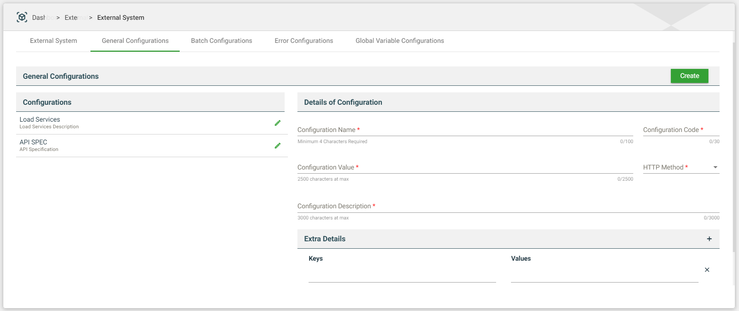Switch to External System tab
Screen dimensions: 739x311
click(53, 41)
